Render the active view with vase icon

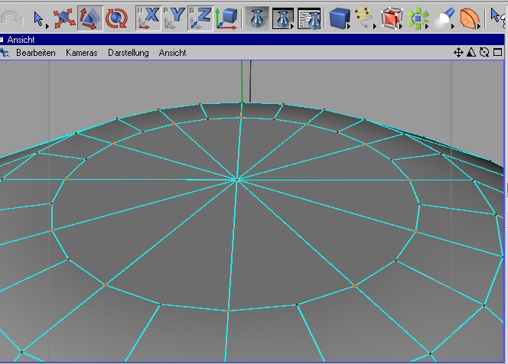tap(256, 17)
